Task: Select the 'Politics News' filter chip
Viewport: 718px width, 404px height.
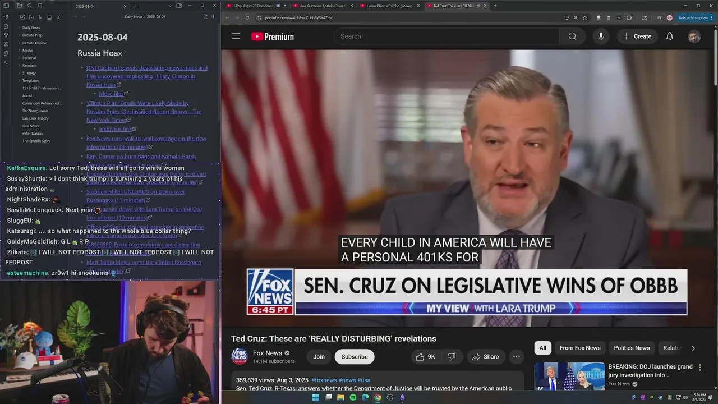Action: point(632,348)
